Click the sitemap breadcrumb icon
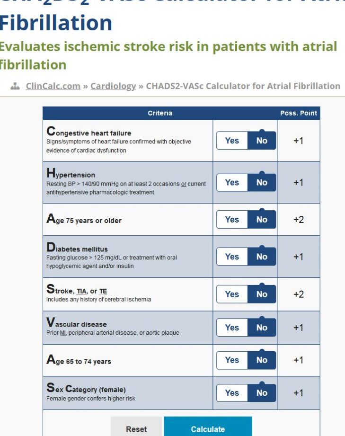 click(x=15, y=86)
